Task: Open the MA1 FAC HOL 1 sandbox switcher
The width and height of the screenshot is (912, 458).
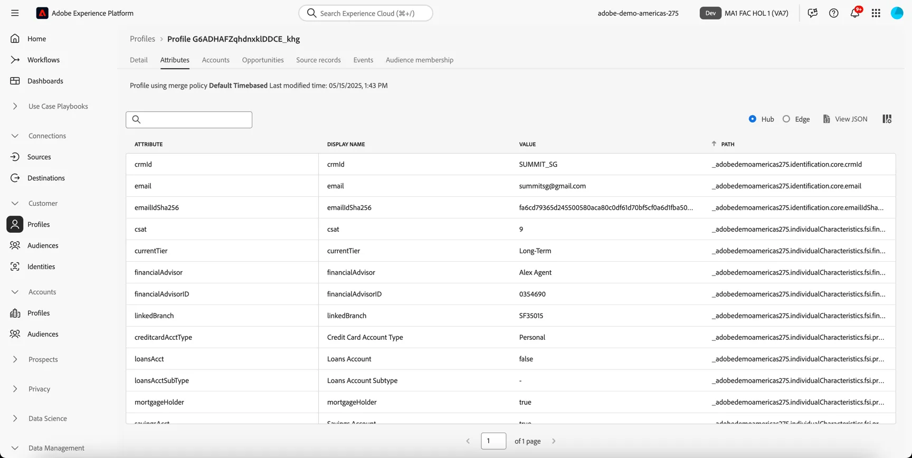Action: (x=744, y=13)
